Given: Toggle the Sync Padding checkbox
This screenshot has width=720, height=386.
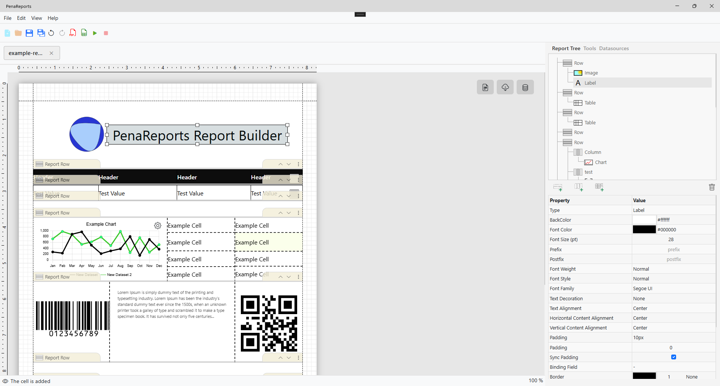Looking at the screenshot, I should click(x=673, y=357).
